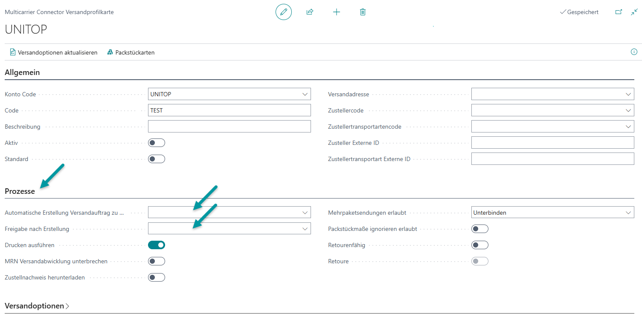The width and height of the screenshot is (642, 334).
Task: Click the pencil edit icon
Action: click(284, 12)
